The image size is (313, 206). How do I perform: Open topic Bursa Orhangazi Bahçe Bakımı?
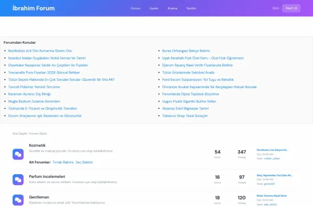186,51
